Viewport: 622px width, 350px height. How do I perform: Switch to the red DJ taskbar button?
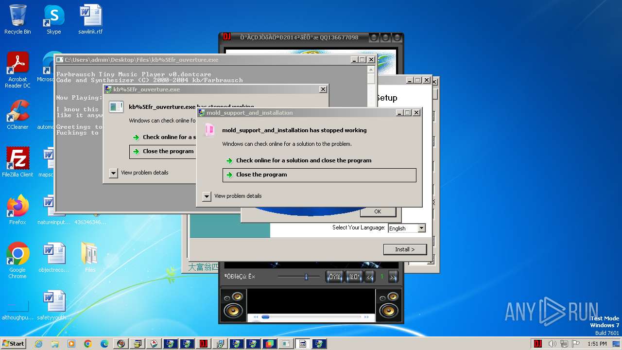pos(204,344)
